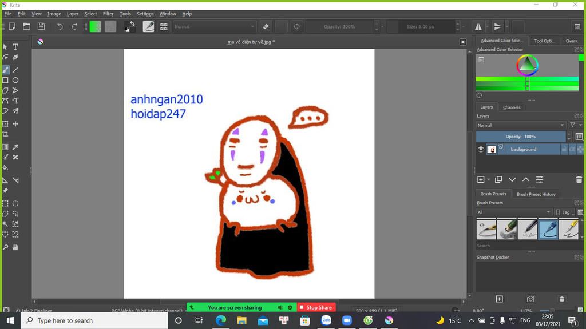Open the toolbar blending mode dropdown
This screenshot has width=586, height=329.
tap(214, 27)
